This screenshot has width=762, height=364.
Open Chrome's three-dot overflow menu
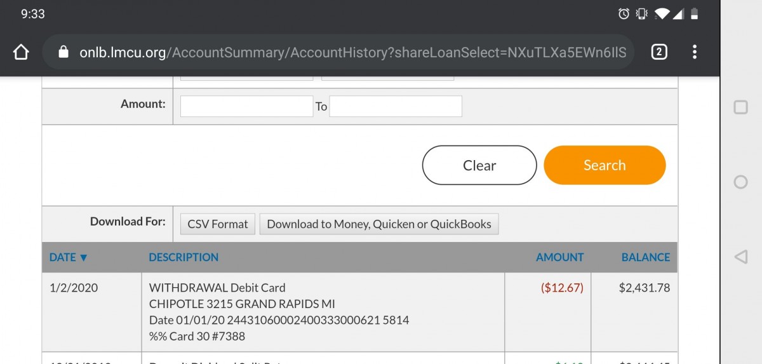pyautogui.click(x=695, y=51)
